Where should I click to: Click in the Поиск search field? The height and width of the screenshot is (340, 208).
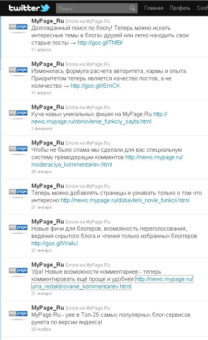tap(93, 9)
